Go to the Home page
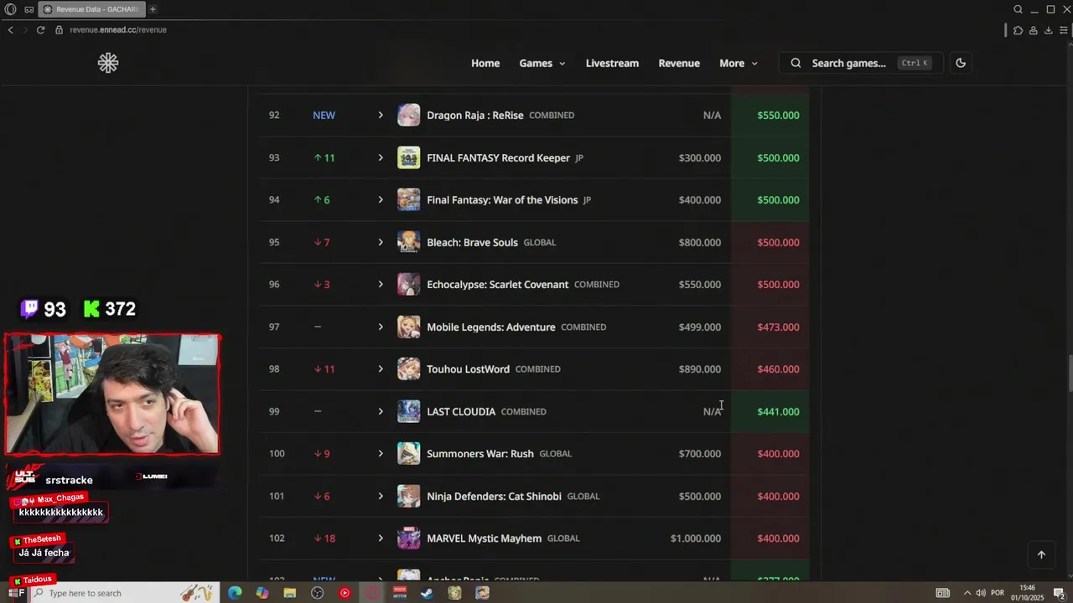 485,63
